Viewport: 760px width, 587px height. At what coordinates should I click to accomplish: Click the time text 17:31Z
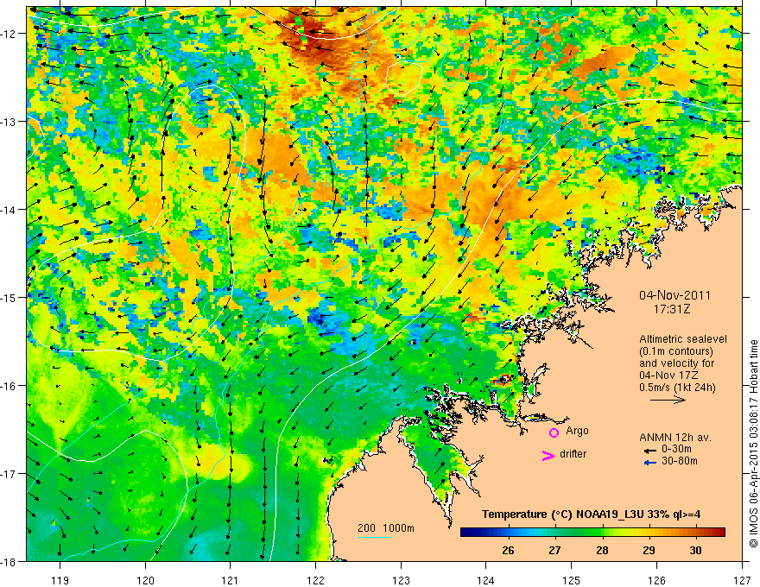(671, 309)
